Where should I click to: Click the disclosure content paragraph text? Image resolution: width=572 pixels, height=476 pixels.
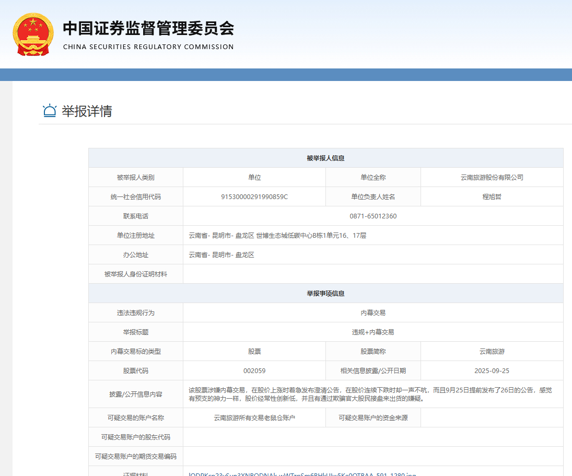[x=370, y=394]
